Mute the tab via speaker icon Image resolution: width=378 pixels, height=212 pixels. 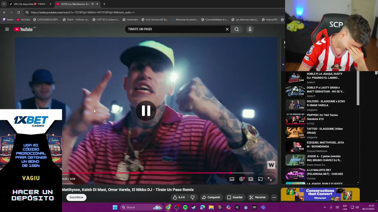pos(92,4)
